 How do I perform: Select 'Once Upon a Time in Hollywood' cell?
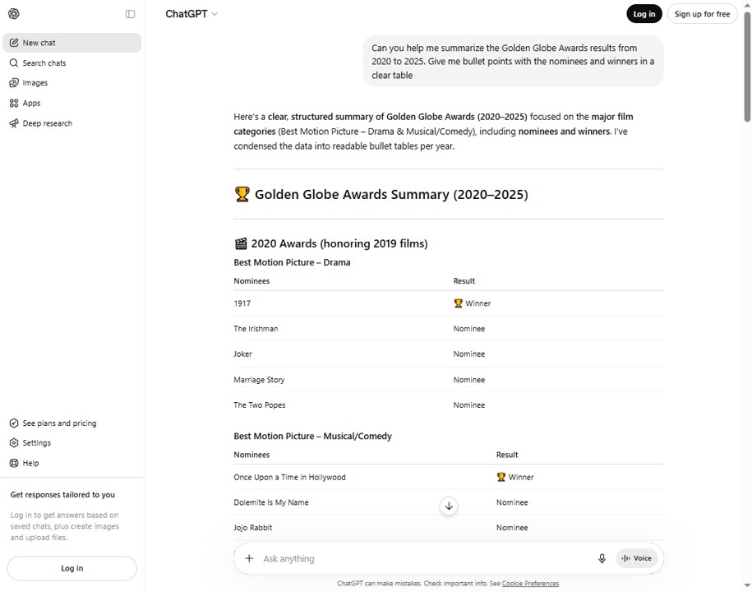pos(289,478)
